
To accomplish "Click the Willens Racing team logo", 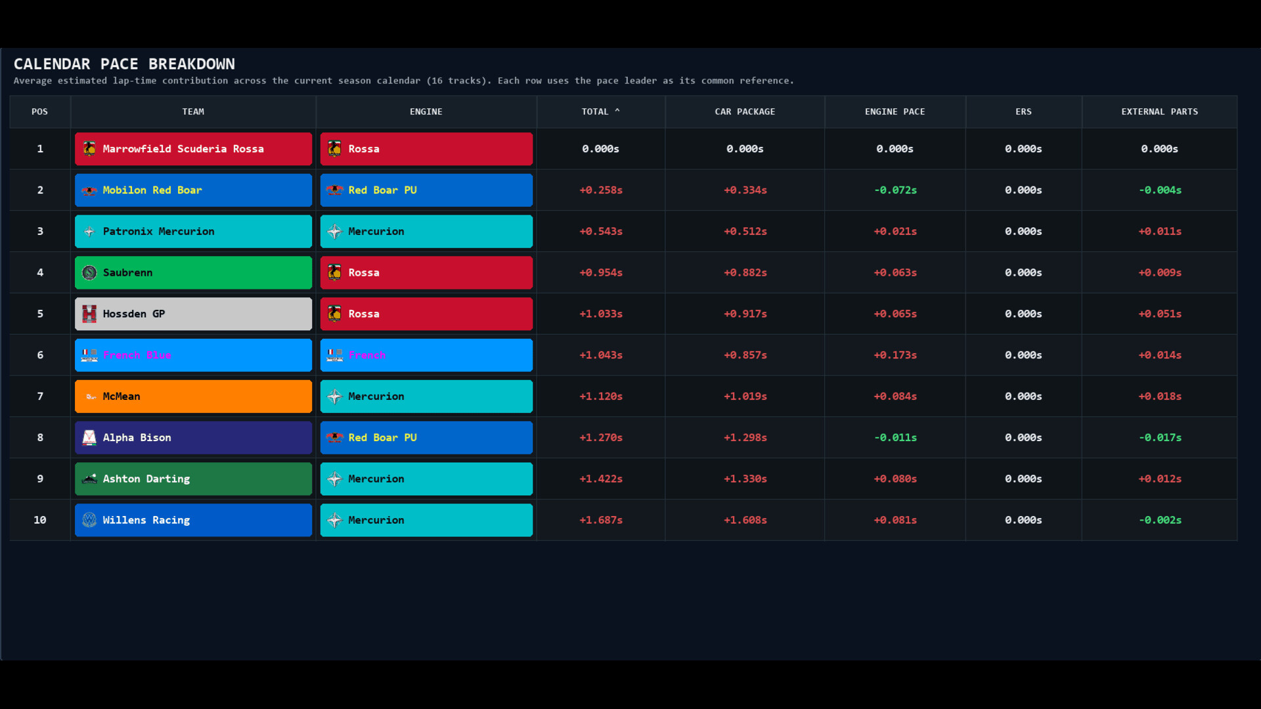I will pyautogui.click(x=89, y=520).
